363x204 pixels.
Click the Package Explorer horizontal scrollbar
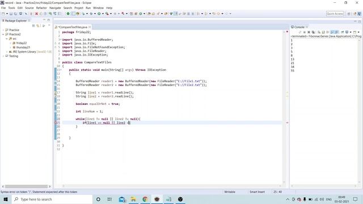coord(27,186)
